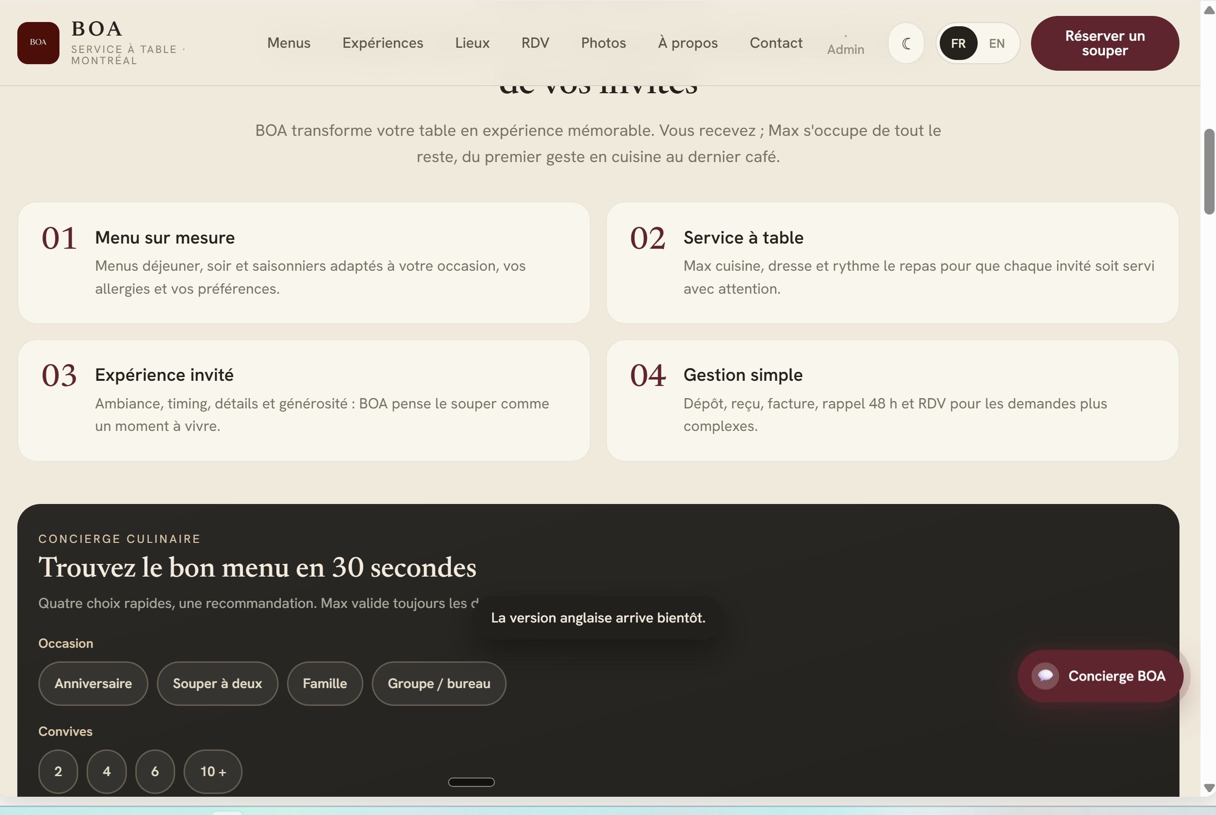Open the À propos page
This screenshot has width=1216, height=815.
point(687,43)
